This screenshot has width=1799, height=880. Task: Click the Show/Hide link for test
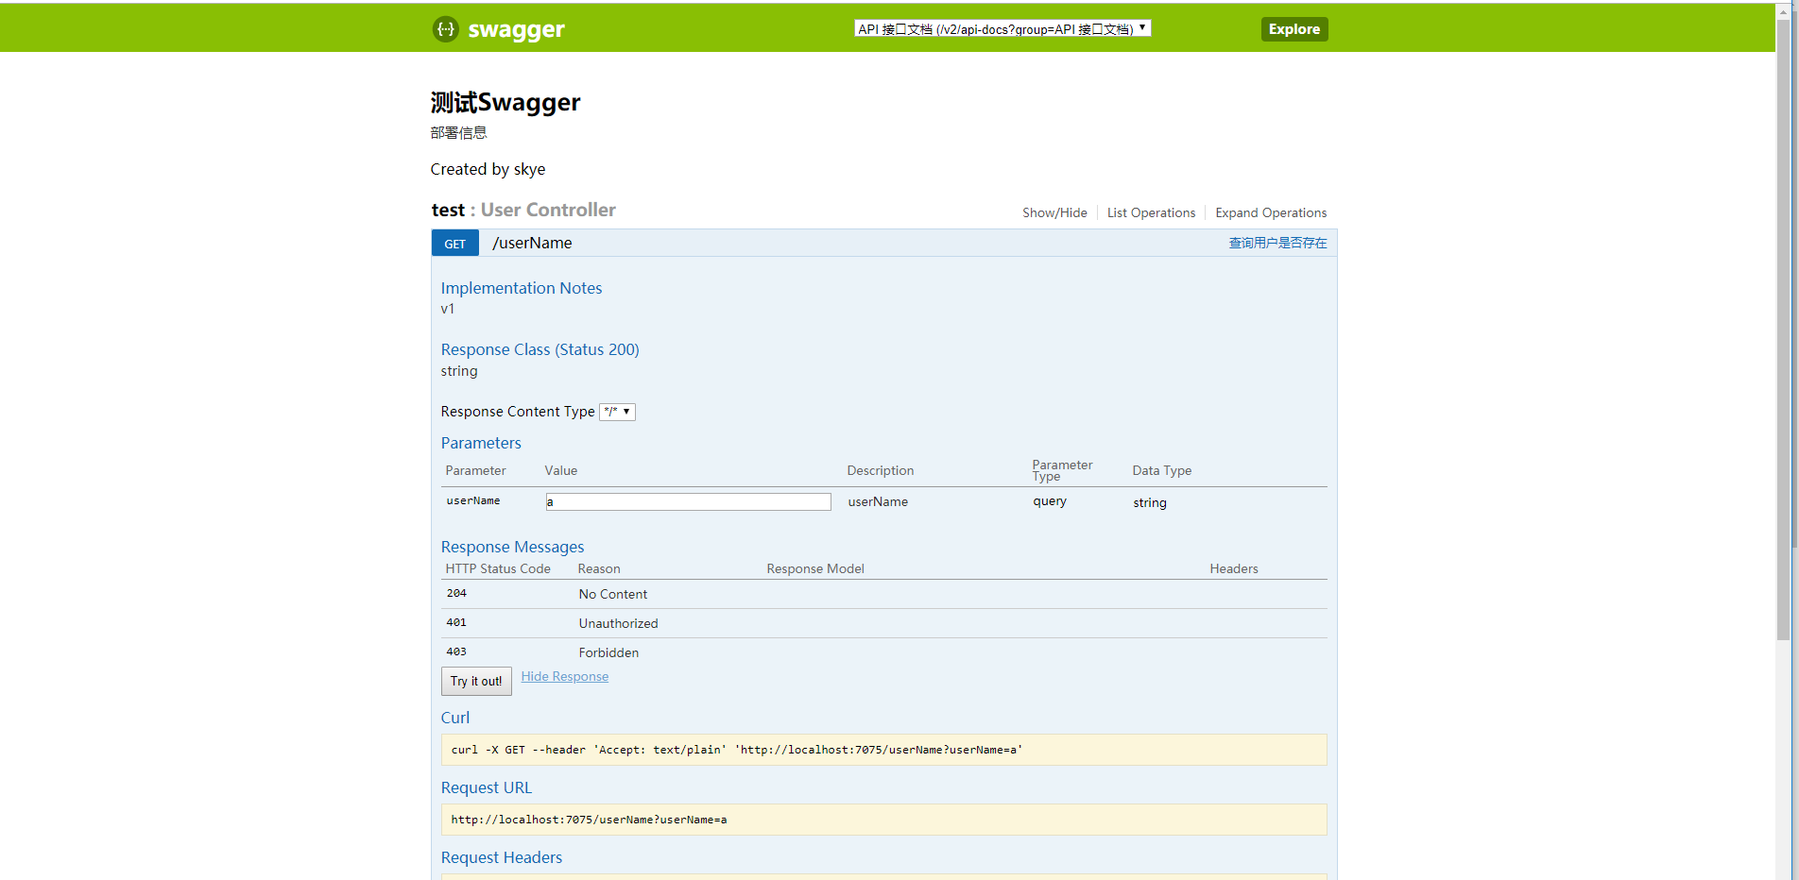click(x=1054, y=212)
